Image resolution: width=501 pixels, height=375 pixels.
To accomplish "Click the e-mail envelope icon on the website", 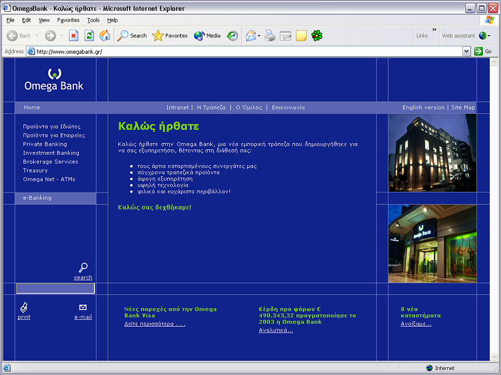I will coord(83,307).
